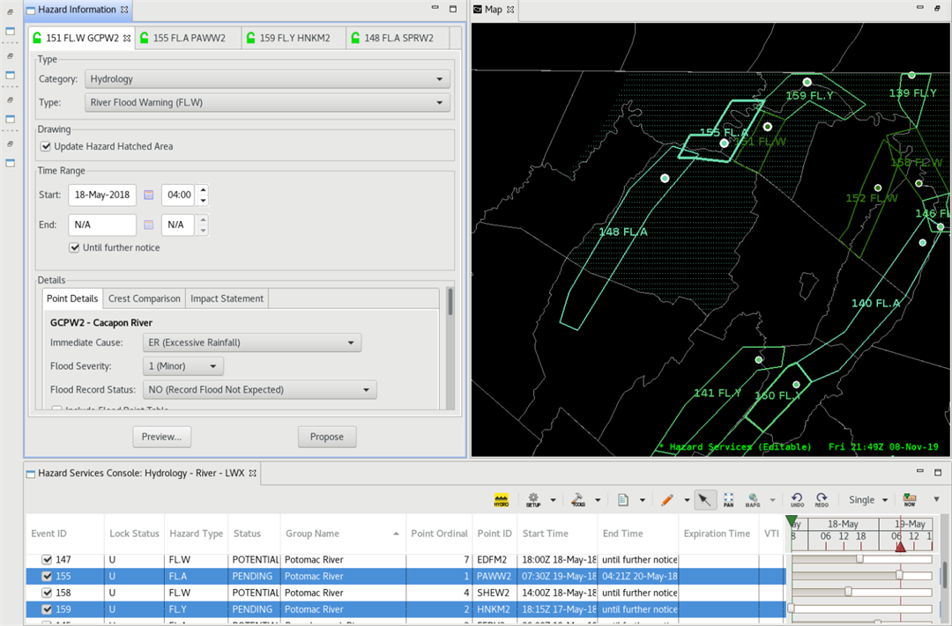Expand the pencil tool dropdown arrow
Image resolution: width=952 pixels, height=626 pixels.
click(x=687, y=500)
